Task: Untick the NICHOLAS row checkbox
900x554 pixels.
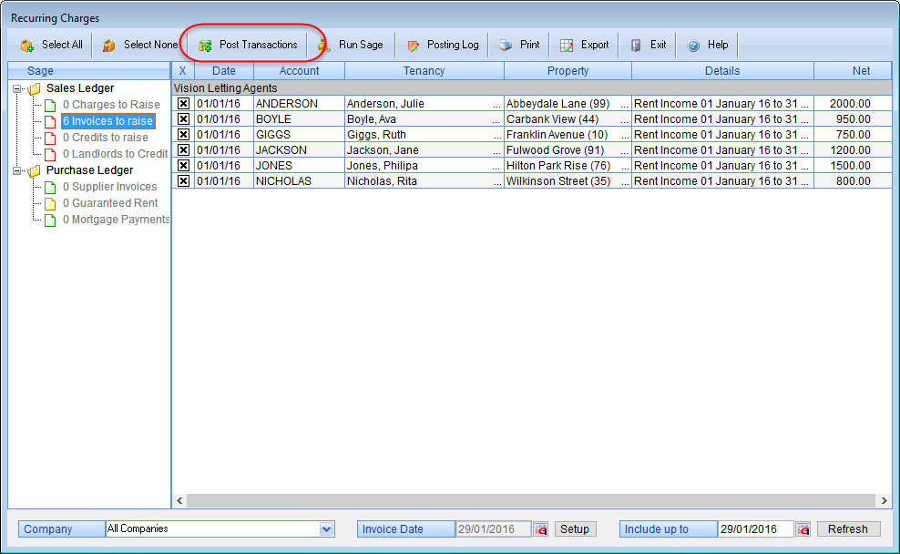Action: pos(183,180)
